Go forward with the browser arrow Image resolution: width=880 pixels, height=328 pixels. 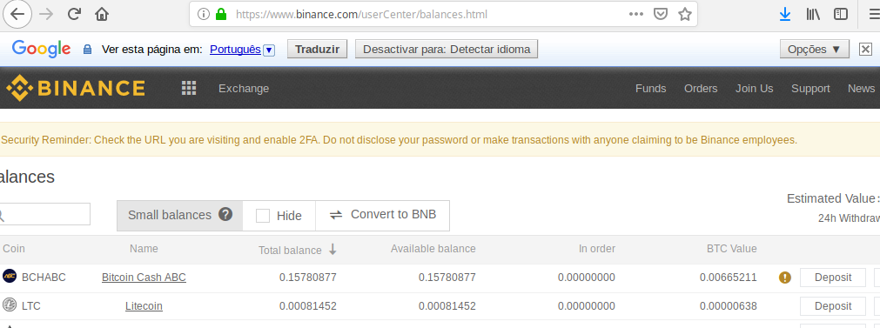46,14
